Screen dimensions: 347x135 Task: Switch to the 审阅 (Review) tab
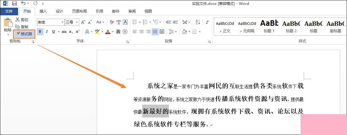pyautogui.click(x=132, y=11)
